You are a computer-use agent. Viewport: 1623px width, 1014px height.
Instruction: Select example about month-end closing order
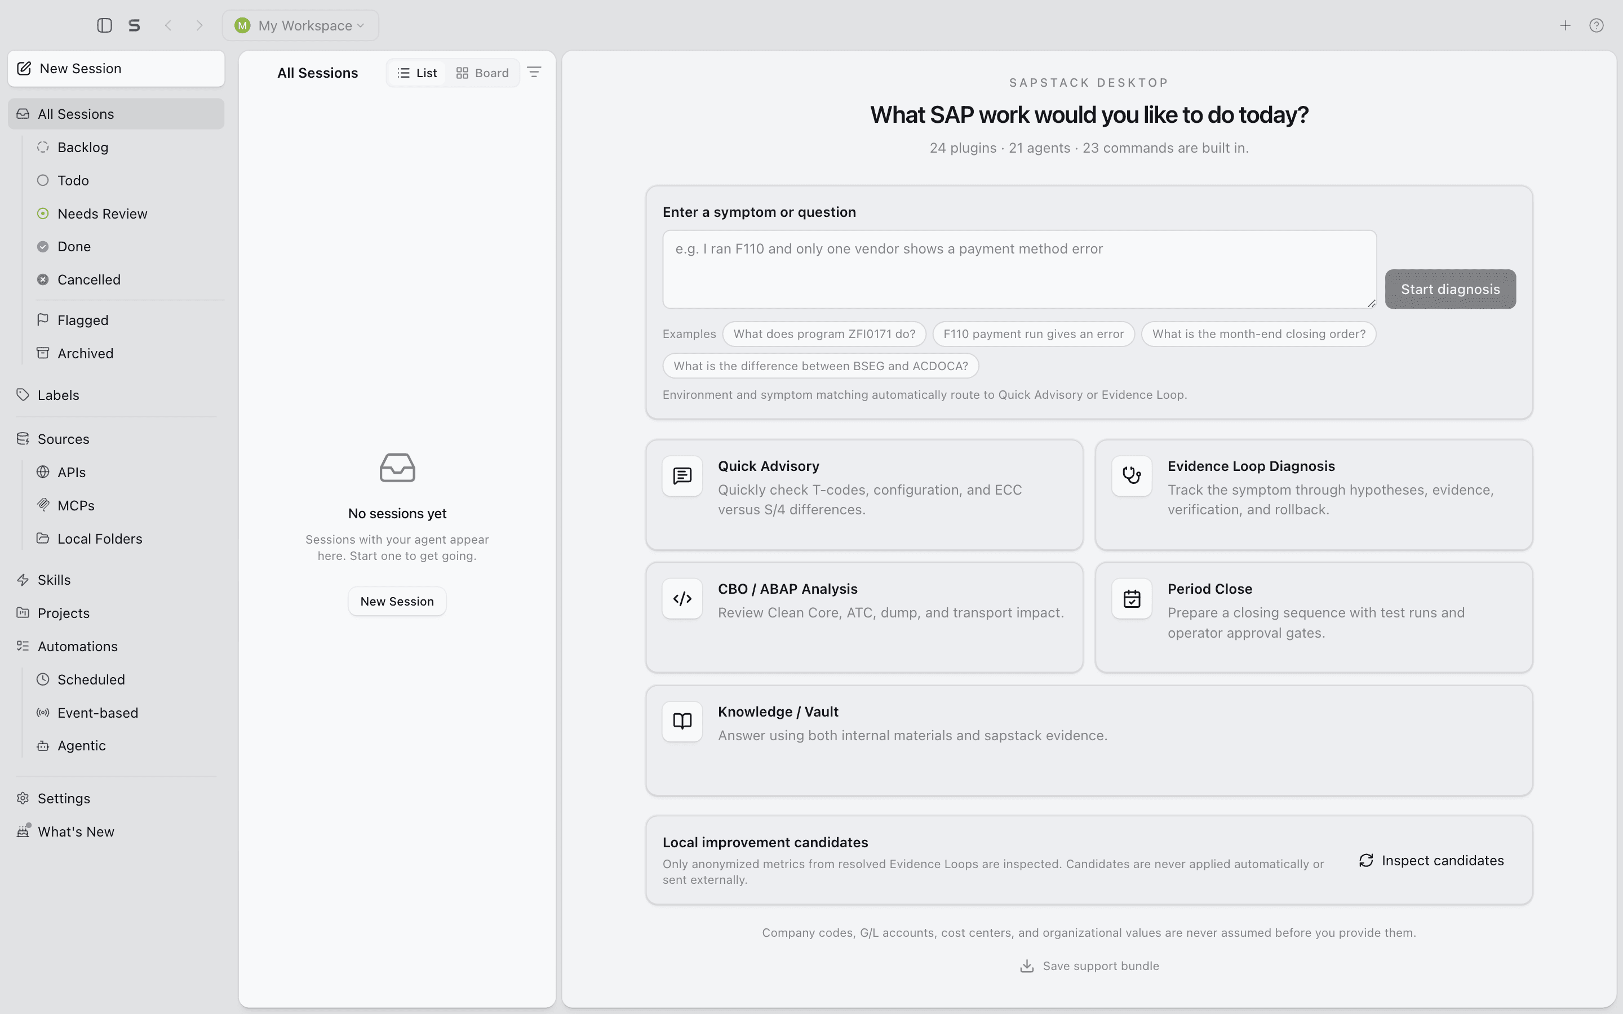1259,334
